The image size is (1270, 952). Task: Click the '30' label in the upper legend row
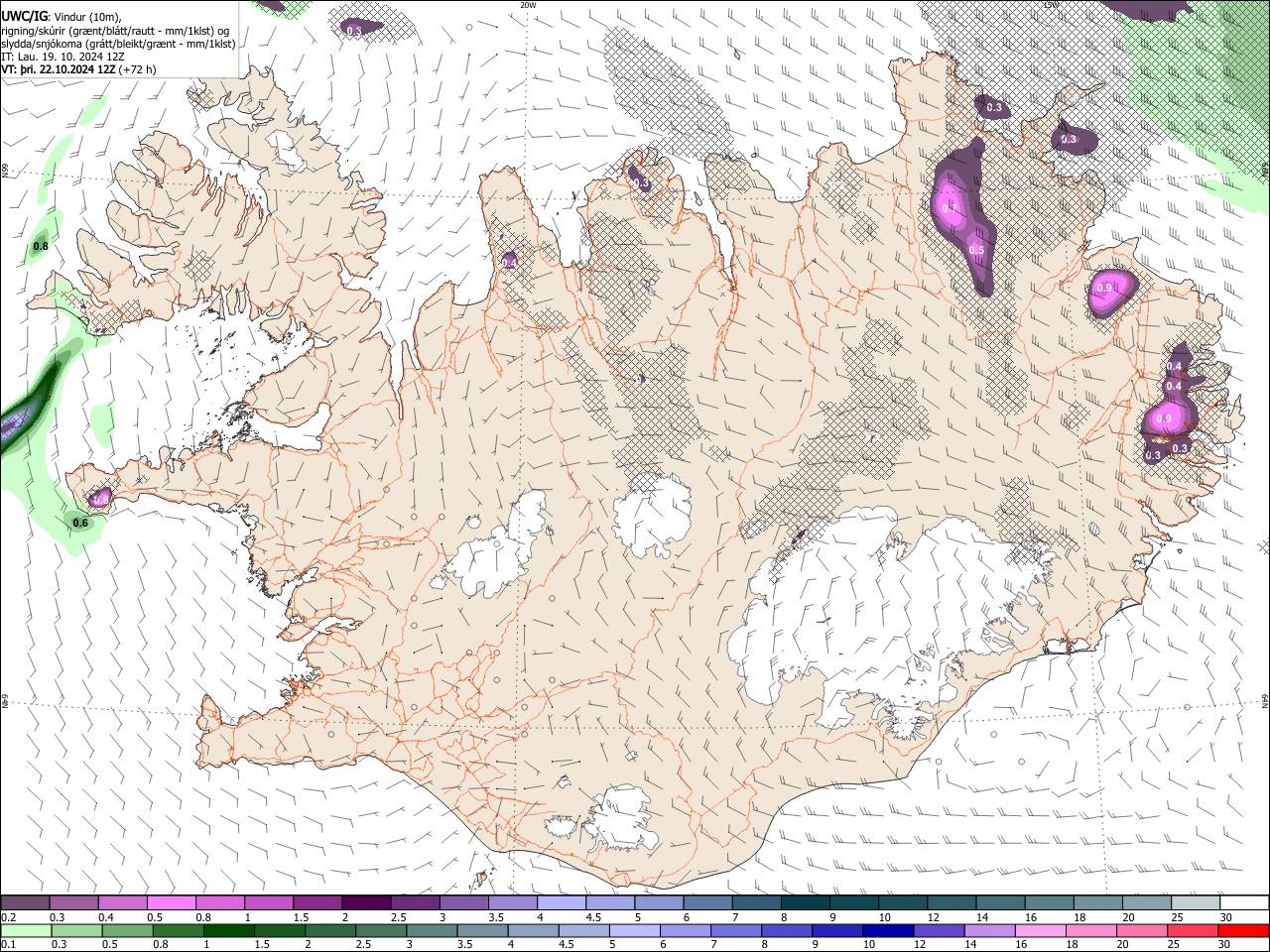coord(1225,917)
